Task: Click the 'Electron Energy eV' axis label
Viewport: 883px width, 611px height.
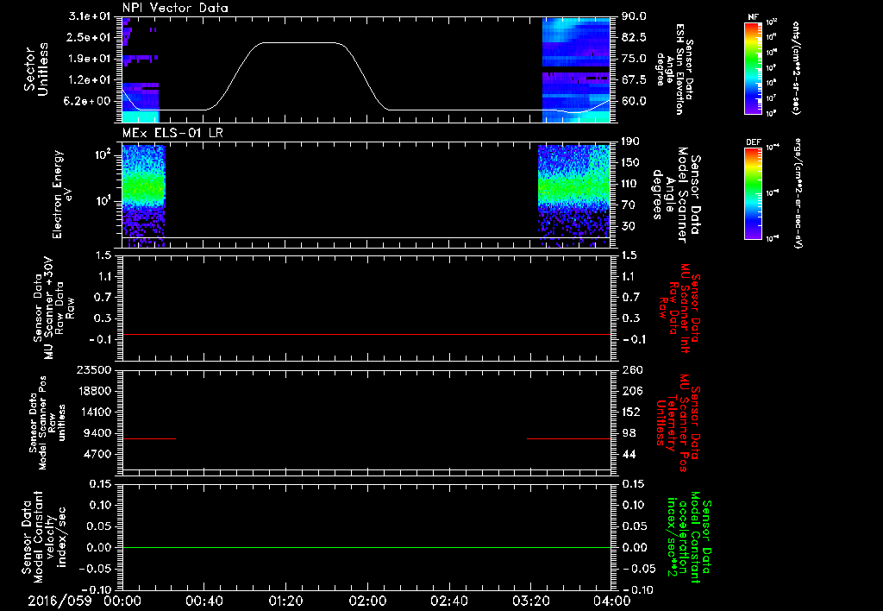Action: (62, 194)
